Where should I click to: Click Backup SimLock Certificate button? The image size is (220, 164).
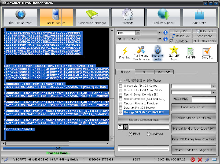tap(193, 118)
